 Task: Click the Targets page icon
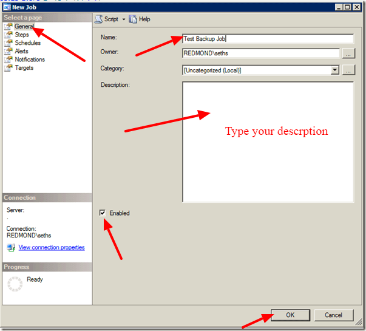click(x=8, y=68)
